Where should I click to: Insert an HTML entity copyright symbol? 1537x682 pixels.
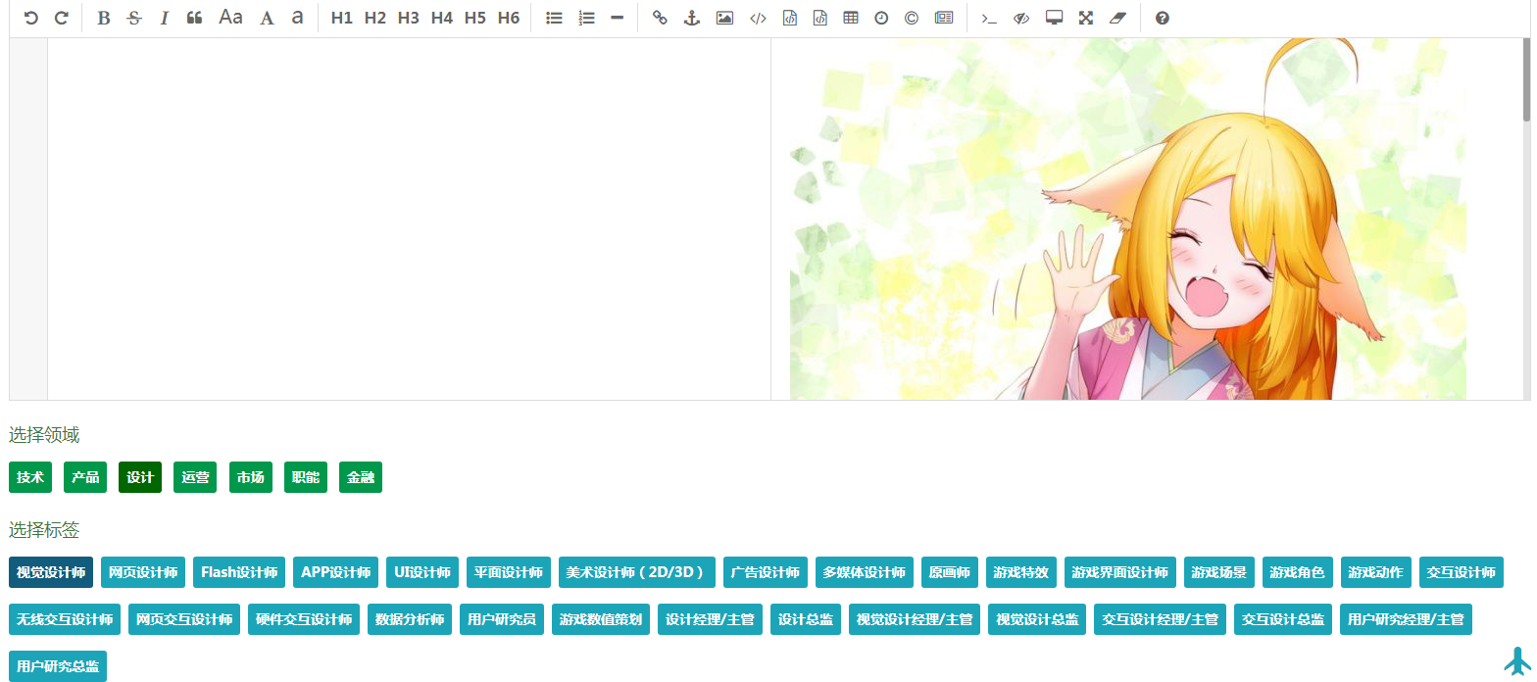[912, 18]
